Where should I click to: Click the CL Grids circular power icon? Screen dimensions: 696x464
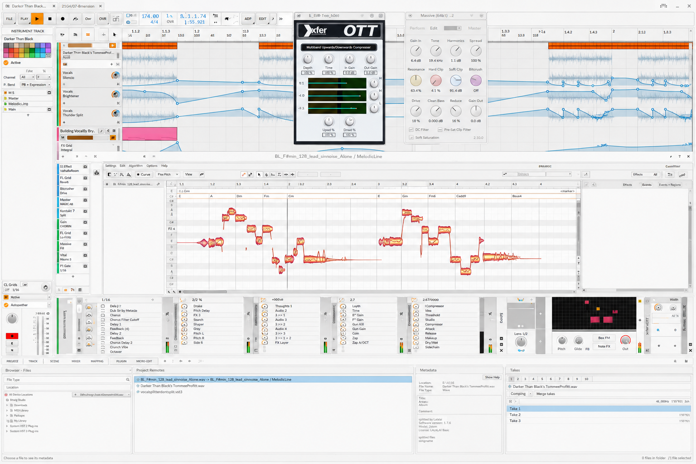45,287
